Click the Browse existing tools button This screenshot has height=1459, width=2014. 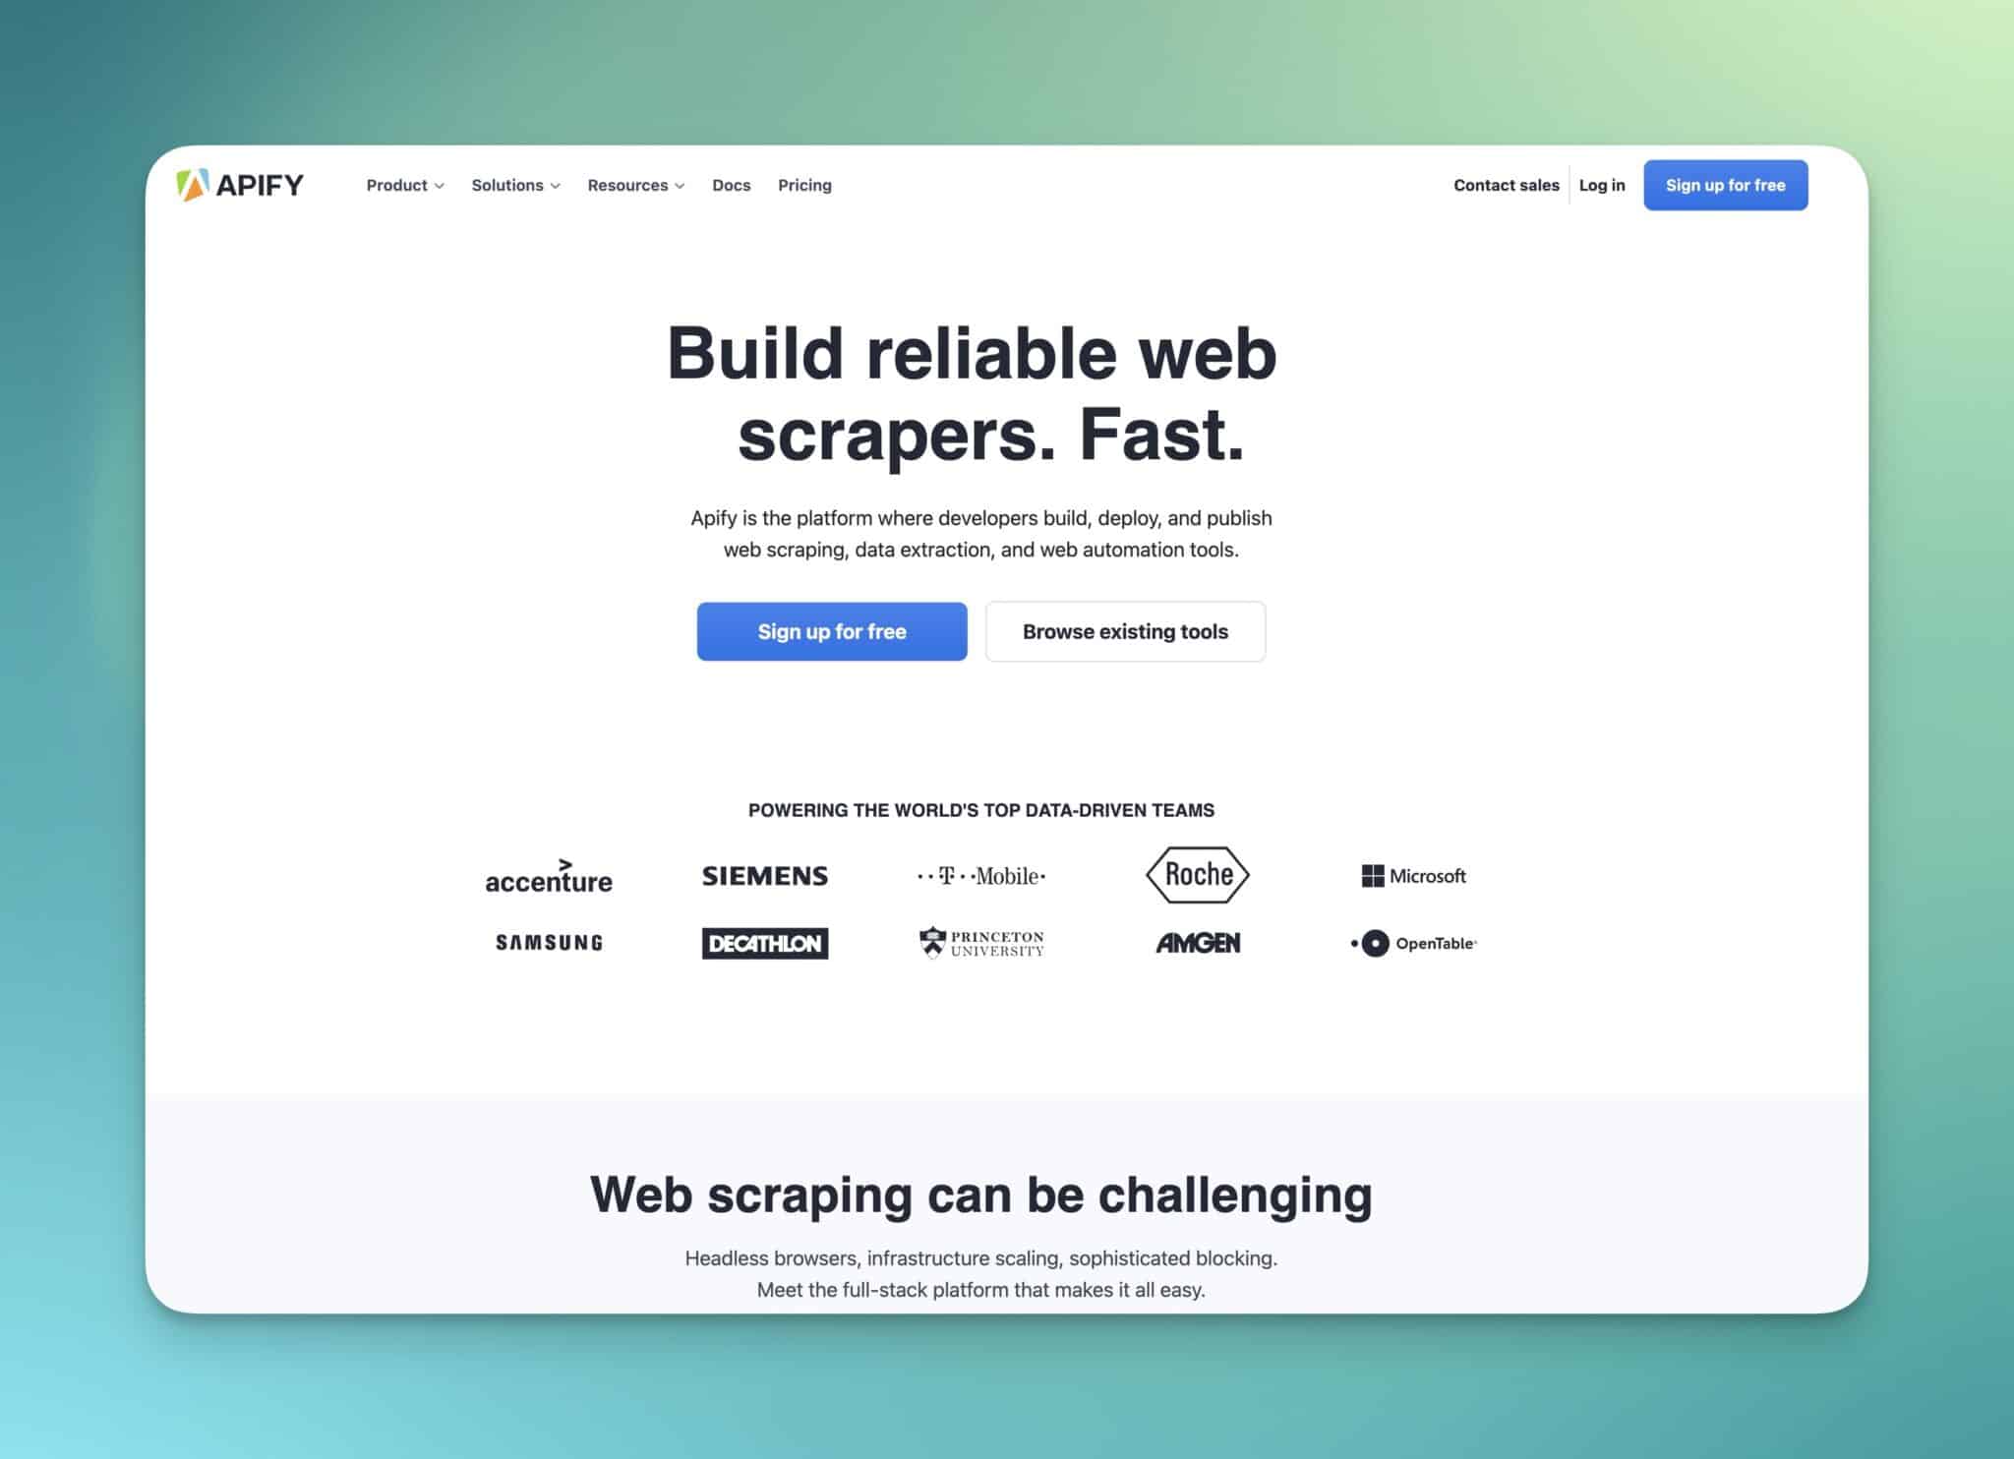1124,630
